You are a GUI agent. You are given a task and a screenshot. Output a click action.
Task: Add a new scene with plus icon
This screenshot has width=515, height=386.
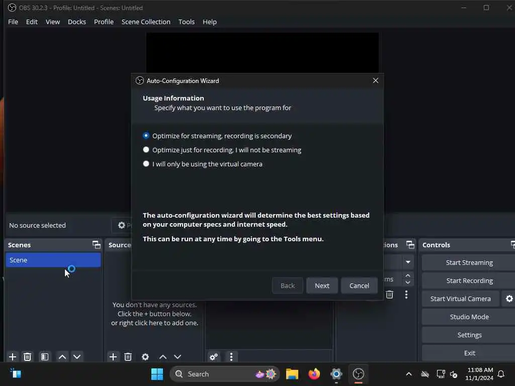[x=13, y=357]
